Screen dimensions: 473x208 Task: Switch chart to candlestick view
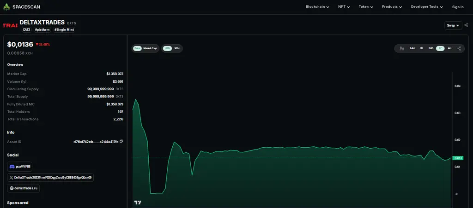point(402,48)
